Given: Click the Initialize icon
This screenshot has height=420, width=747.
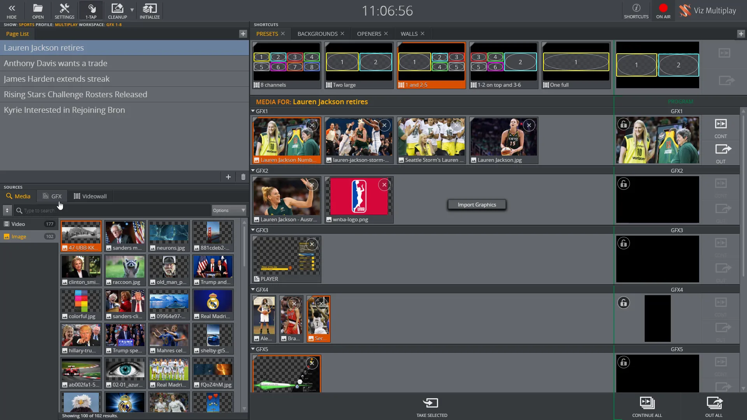Looking at the screenshot, I should (149, 10).
